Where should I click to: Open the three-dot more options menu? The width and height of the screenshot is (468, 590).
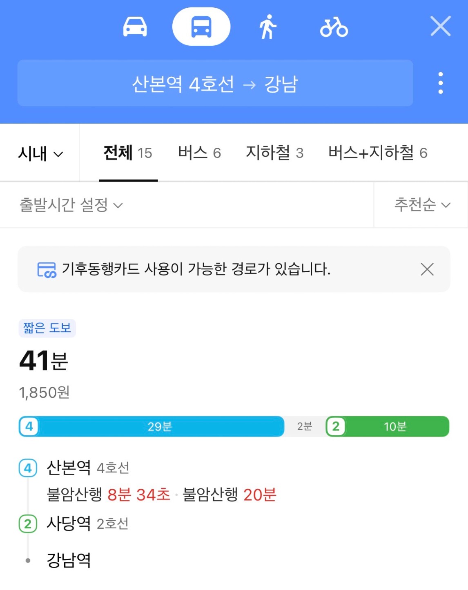440,83
